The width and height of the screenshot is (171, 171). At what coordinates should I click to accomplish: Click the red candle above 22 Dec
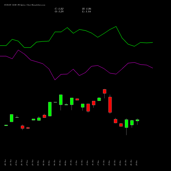[116, 121]
